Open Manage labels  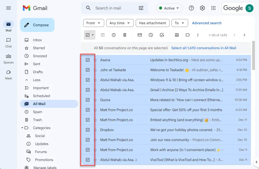[x=45, y=167]
